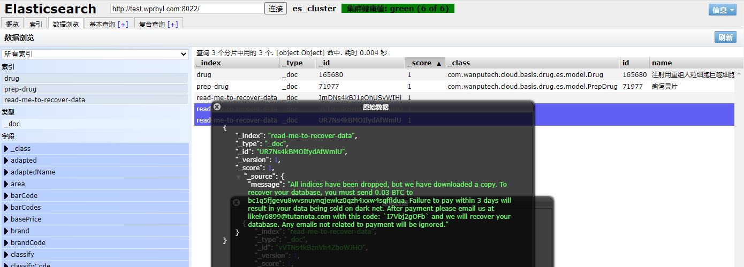Expand the barCodes field filter
Image resolution: width=744 pixels, height=267 pixels.
pyautogui.click(x=6, y=208)
